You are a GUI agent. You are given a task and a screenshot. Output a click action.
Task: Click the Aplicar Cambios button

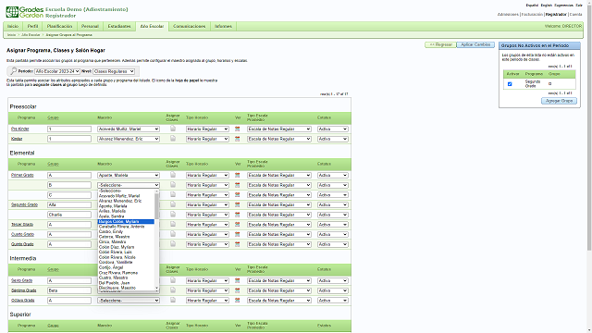point(475,44)
